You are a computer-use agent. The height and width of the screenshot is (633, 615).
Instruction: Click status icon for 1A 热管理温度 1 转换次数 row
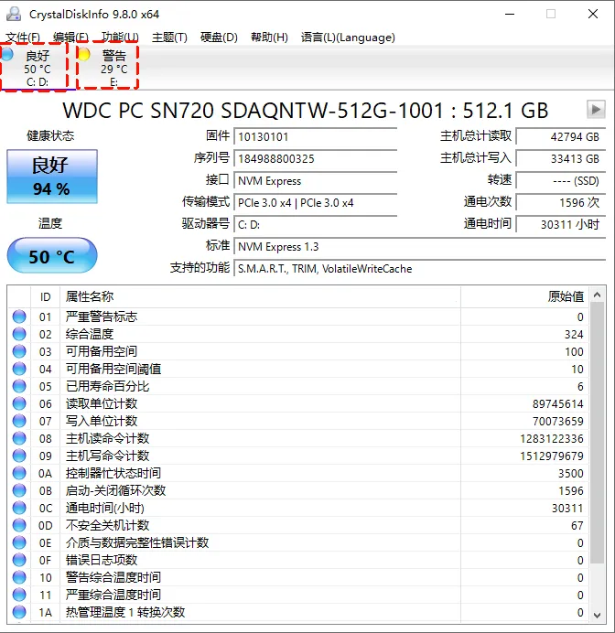pos(19,612)
